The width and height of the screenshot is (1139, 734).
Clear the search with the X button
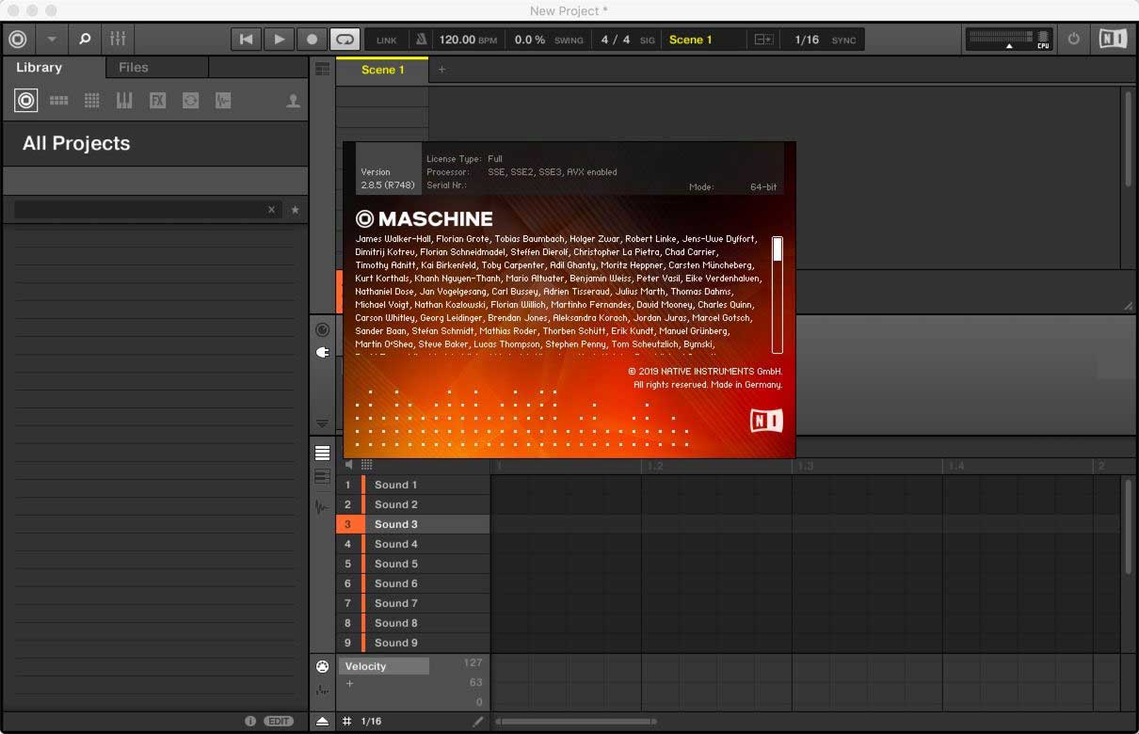click(x=272, y=210)
